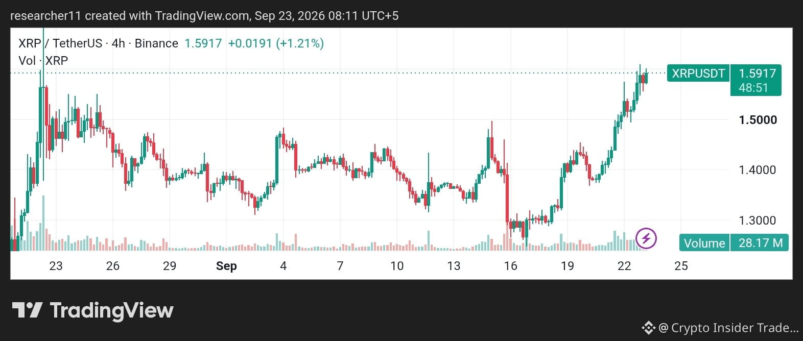
Task: Click the Volume 28.17 M label
Action: (734, 242)
